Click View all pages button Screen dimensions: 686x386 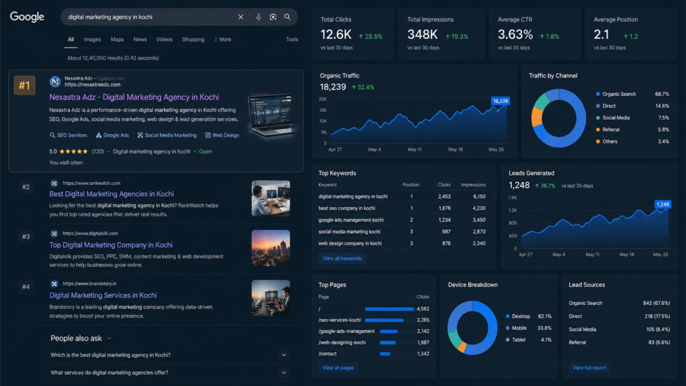click(338, 368)
